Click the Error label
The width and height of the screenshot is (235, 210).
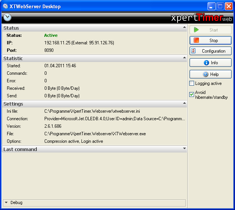[11, 81]
